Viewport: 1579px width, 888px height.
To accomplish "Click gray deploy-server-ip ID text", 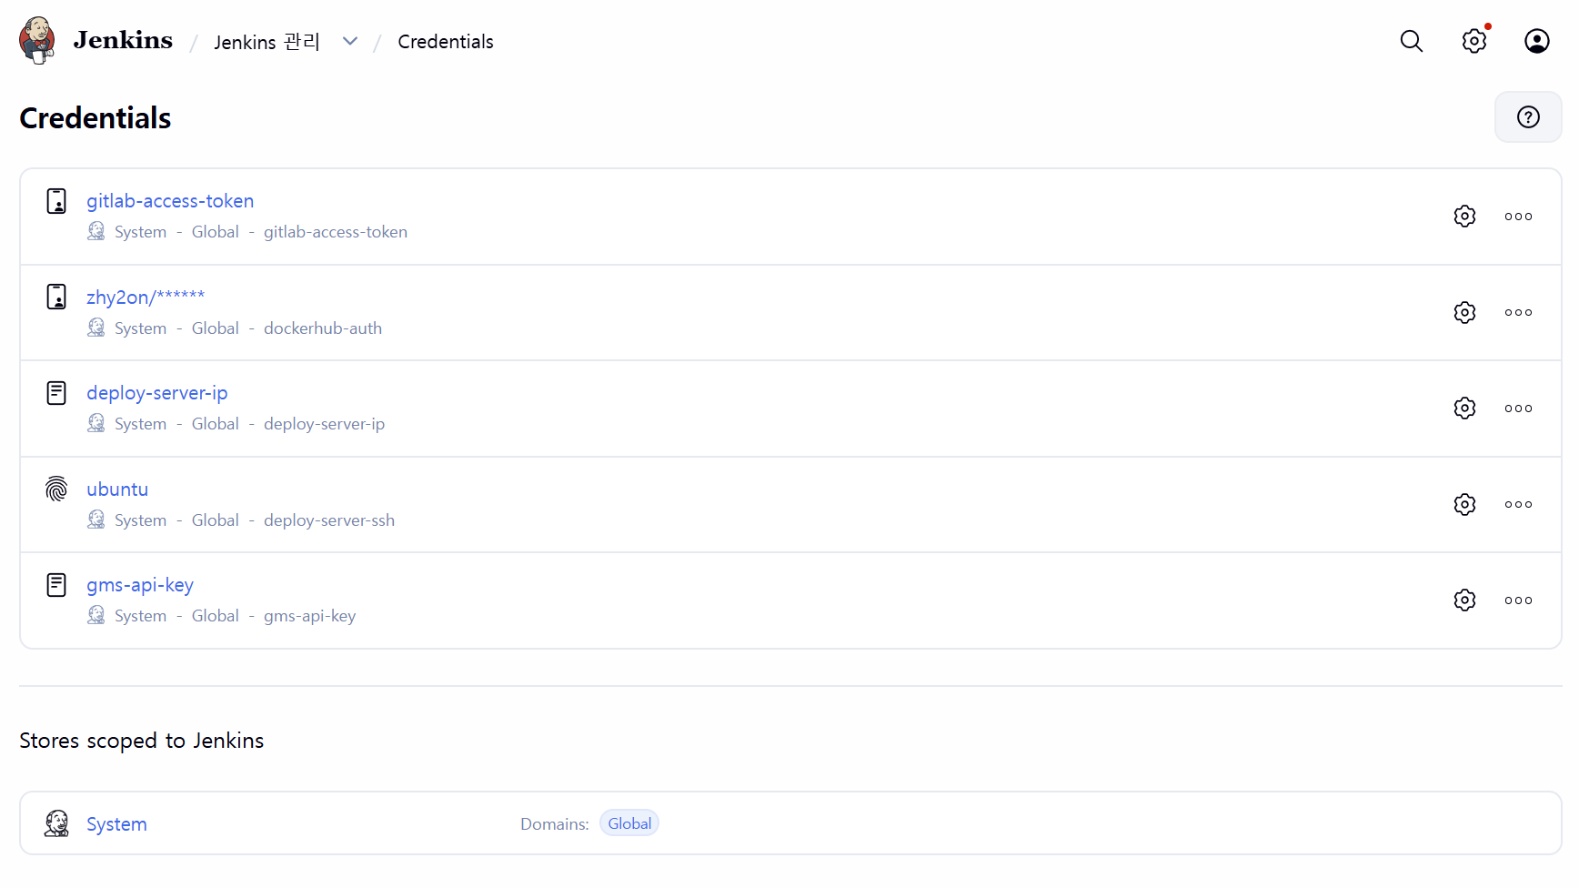I will coord(325,424).
